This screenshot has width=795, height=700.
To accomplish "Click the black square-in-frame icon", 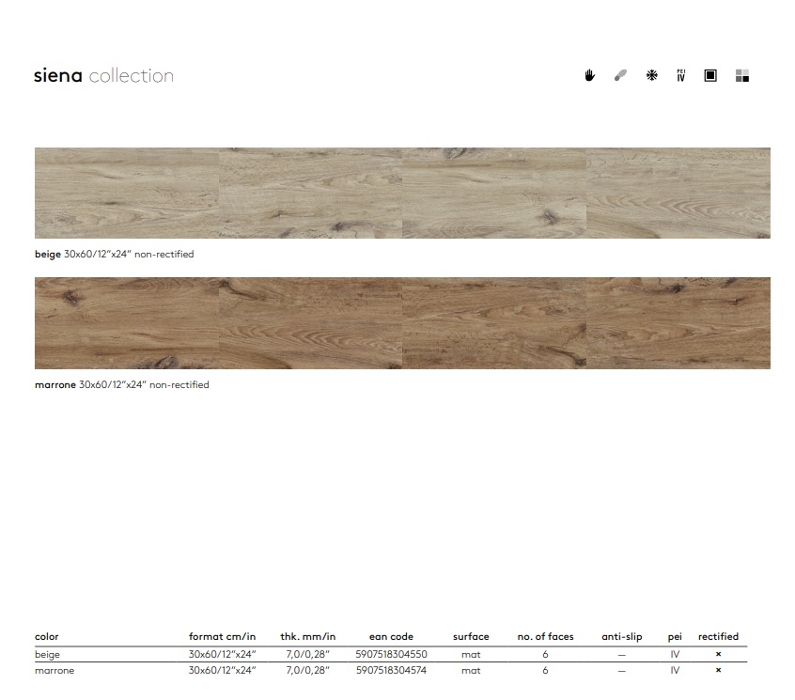I will 710,76.
